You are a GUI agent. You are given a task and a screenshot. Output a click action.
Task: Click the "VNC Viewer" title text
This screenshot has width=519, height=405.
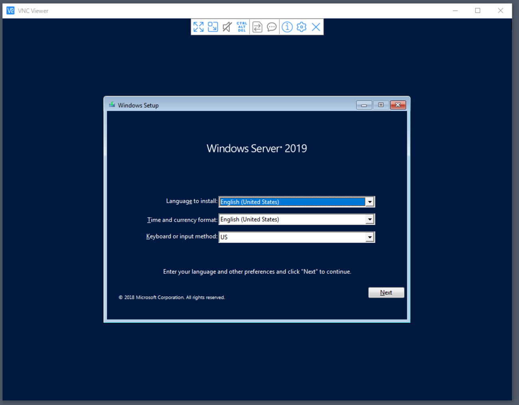[33, 11]
